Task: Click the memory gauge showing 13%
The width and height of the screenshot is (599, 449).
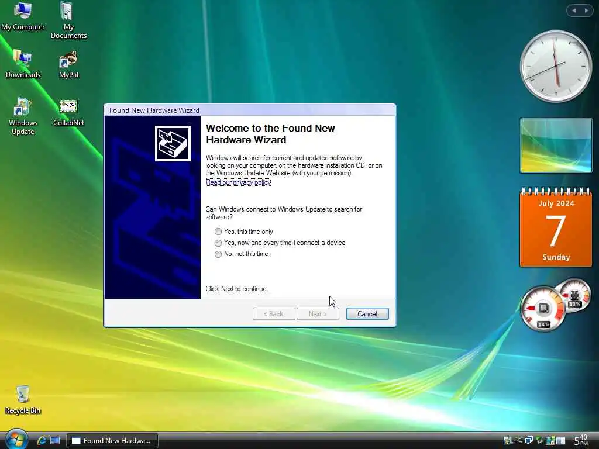Action: click(574, 295)
